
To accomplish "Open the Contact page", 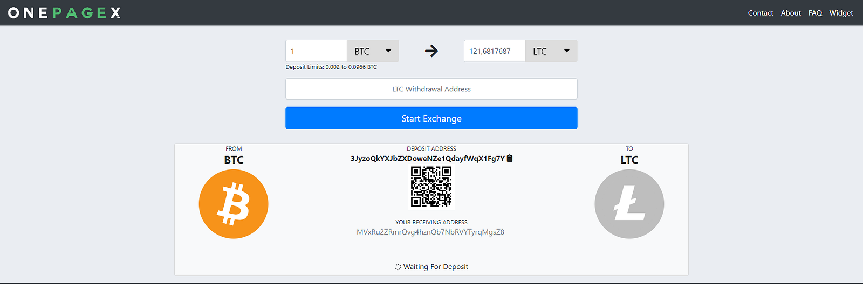I will click(x=761, y=13).
